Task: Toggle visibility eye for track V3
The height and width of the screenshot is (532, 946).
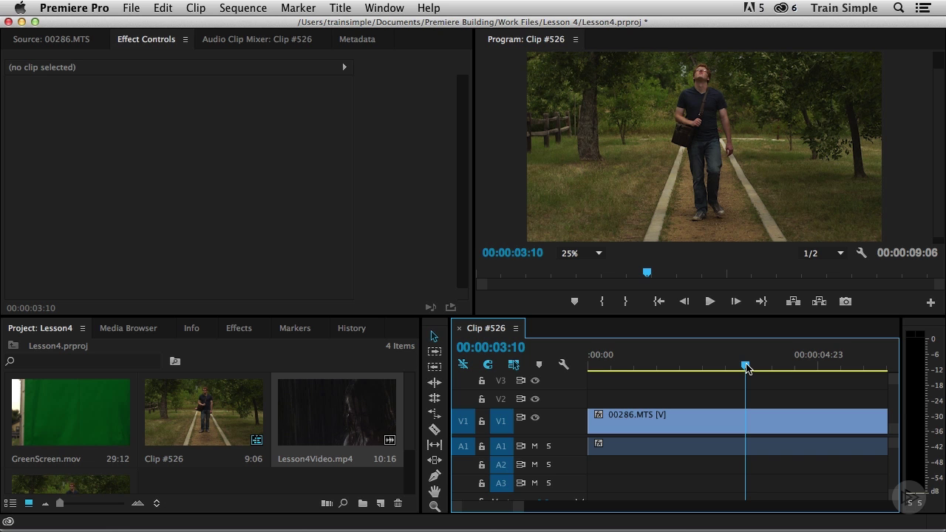Action: [x=535, y=381]
